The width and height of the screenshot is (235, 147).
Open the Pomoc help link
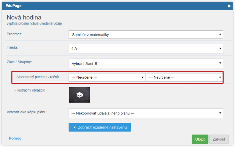(x=15, y=138)
